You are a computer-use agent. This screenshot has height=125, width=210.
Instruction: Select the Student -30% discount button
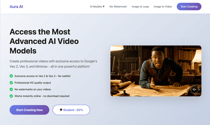(x=71, y=110)
